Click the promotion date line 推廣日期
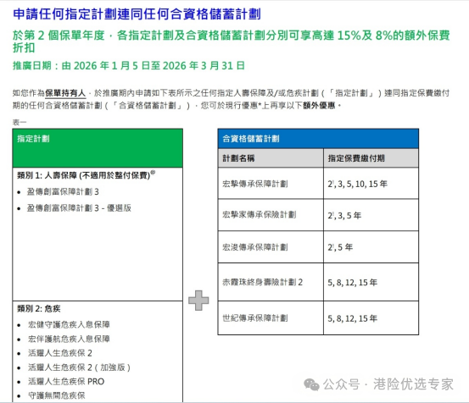 tap(129, 66)
